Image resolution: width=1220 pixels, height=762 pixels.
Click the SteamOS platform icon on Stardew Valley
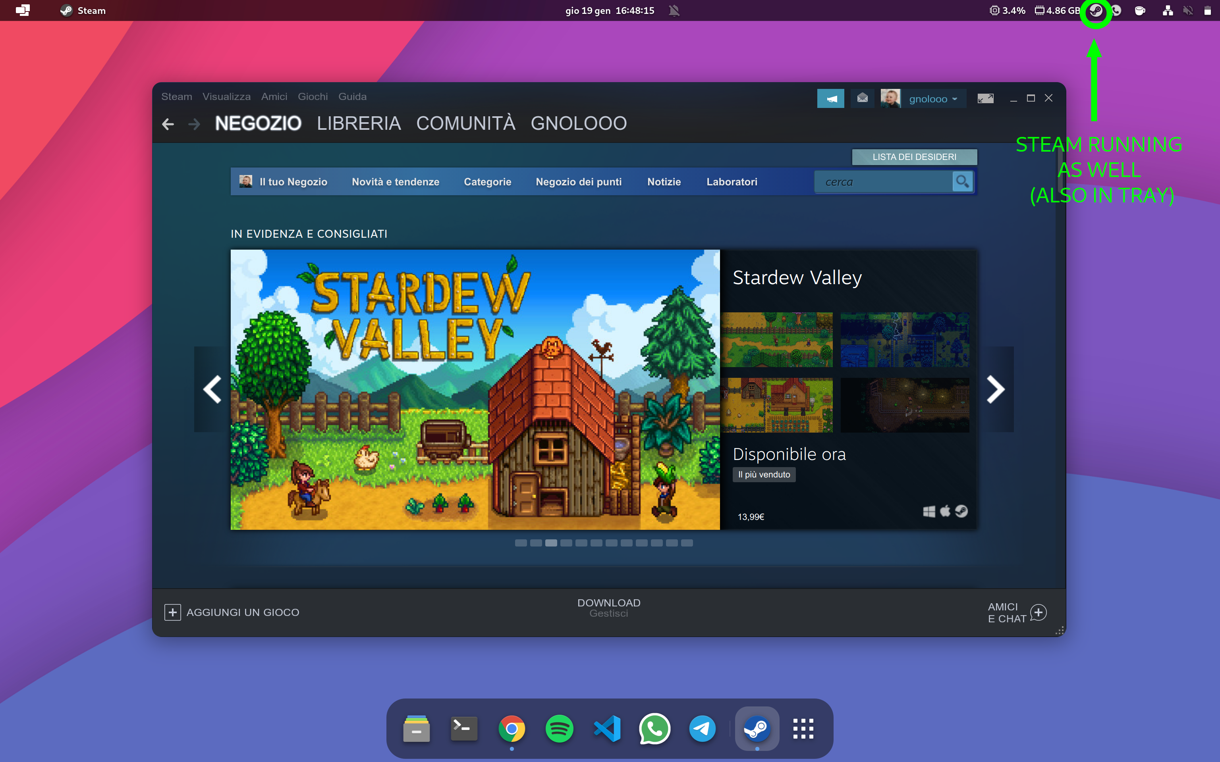pos(961,512)
